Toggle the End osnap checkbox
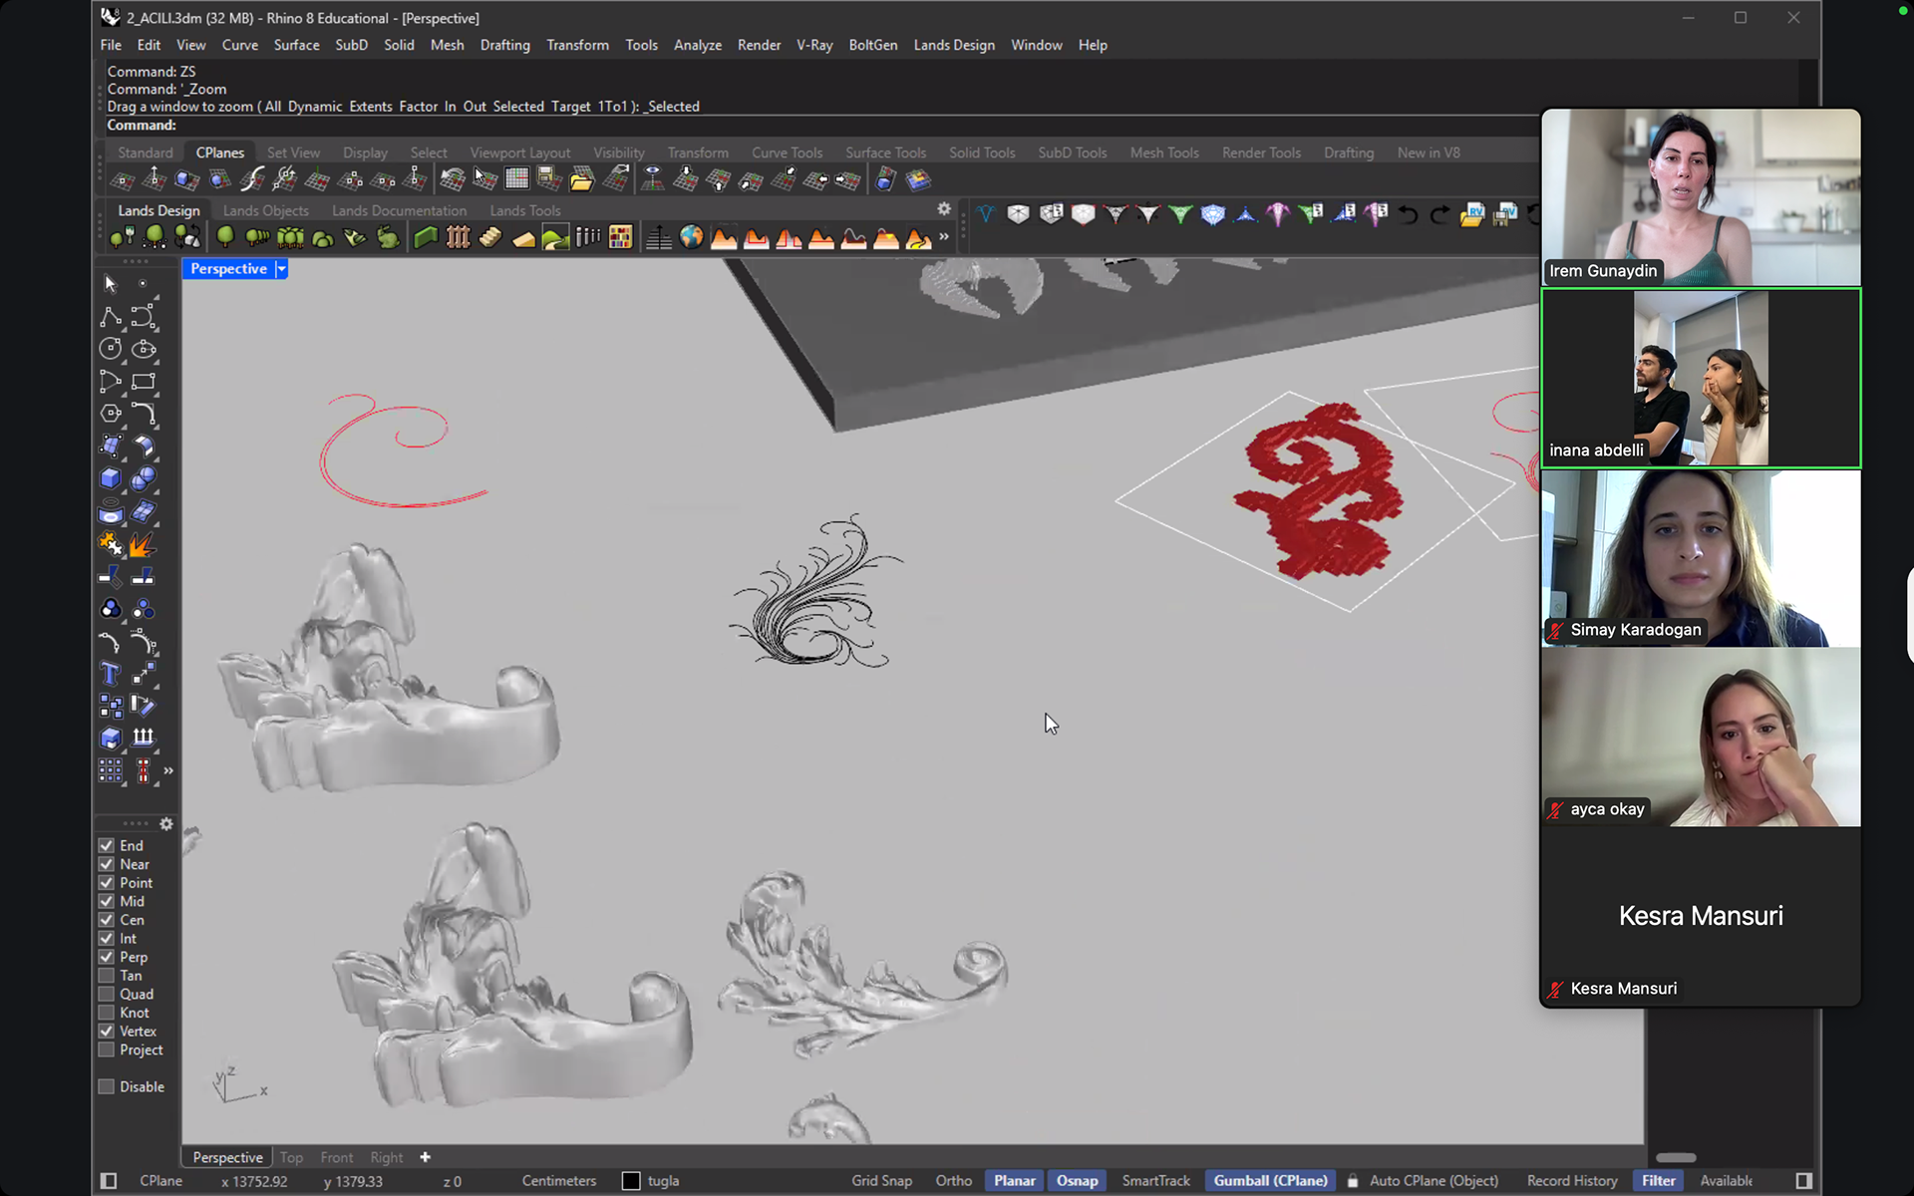This screenshot has height=1196, width=1914. [107, 845]
